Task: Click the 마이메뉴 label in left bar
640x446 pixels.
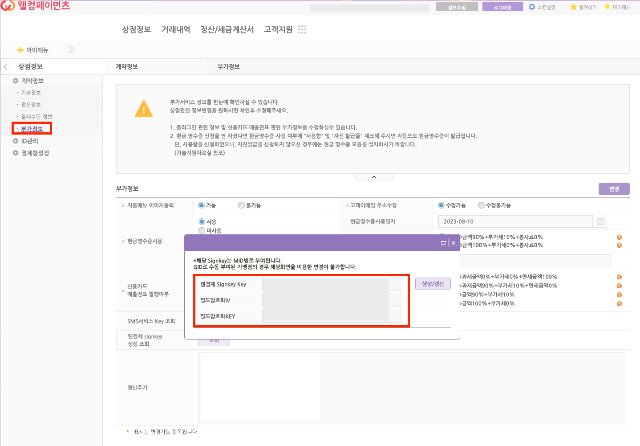Action: coord(37,50)
